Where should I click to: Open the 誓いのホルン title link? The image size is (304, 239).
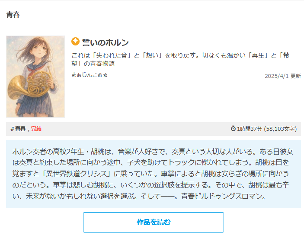[x=106, y=42]
